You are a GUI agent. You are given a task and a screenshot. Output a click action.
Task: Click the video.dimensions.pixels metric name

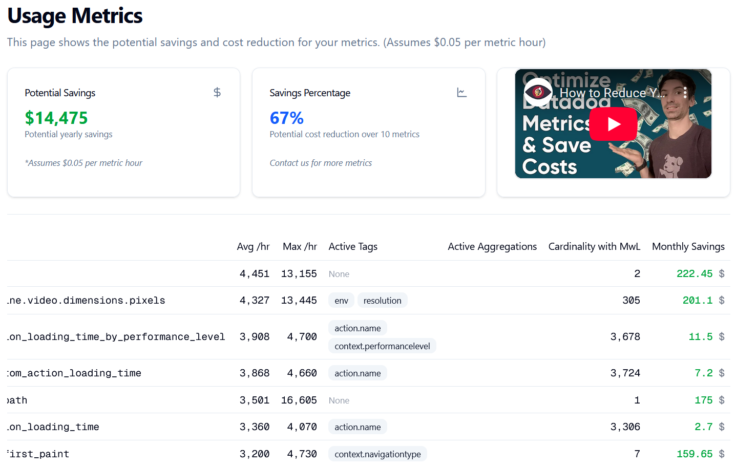click(87, 301)
